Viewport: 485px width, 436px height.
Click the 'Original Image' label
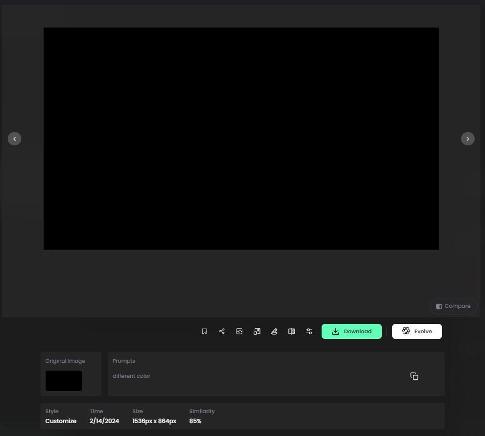65,361
